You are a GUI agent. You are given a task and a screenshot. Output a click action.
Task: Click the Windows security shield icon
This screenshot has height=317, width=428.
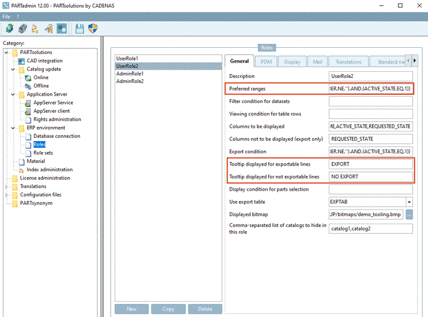click(x=93, y=28)
